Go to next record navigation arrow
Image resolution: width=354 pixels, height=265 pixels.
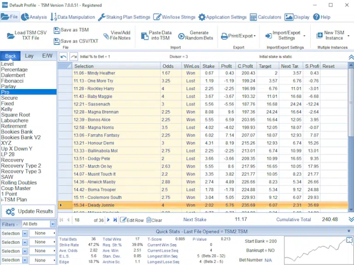[108, 220]
